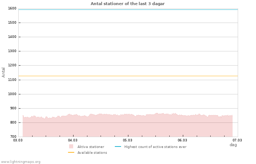Click the "Antal" y-axis label
This screenshot has width=256, height=164.
tap(4, 72)
